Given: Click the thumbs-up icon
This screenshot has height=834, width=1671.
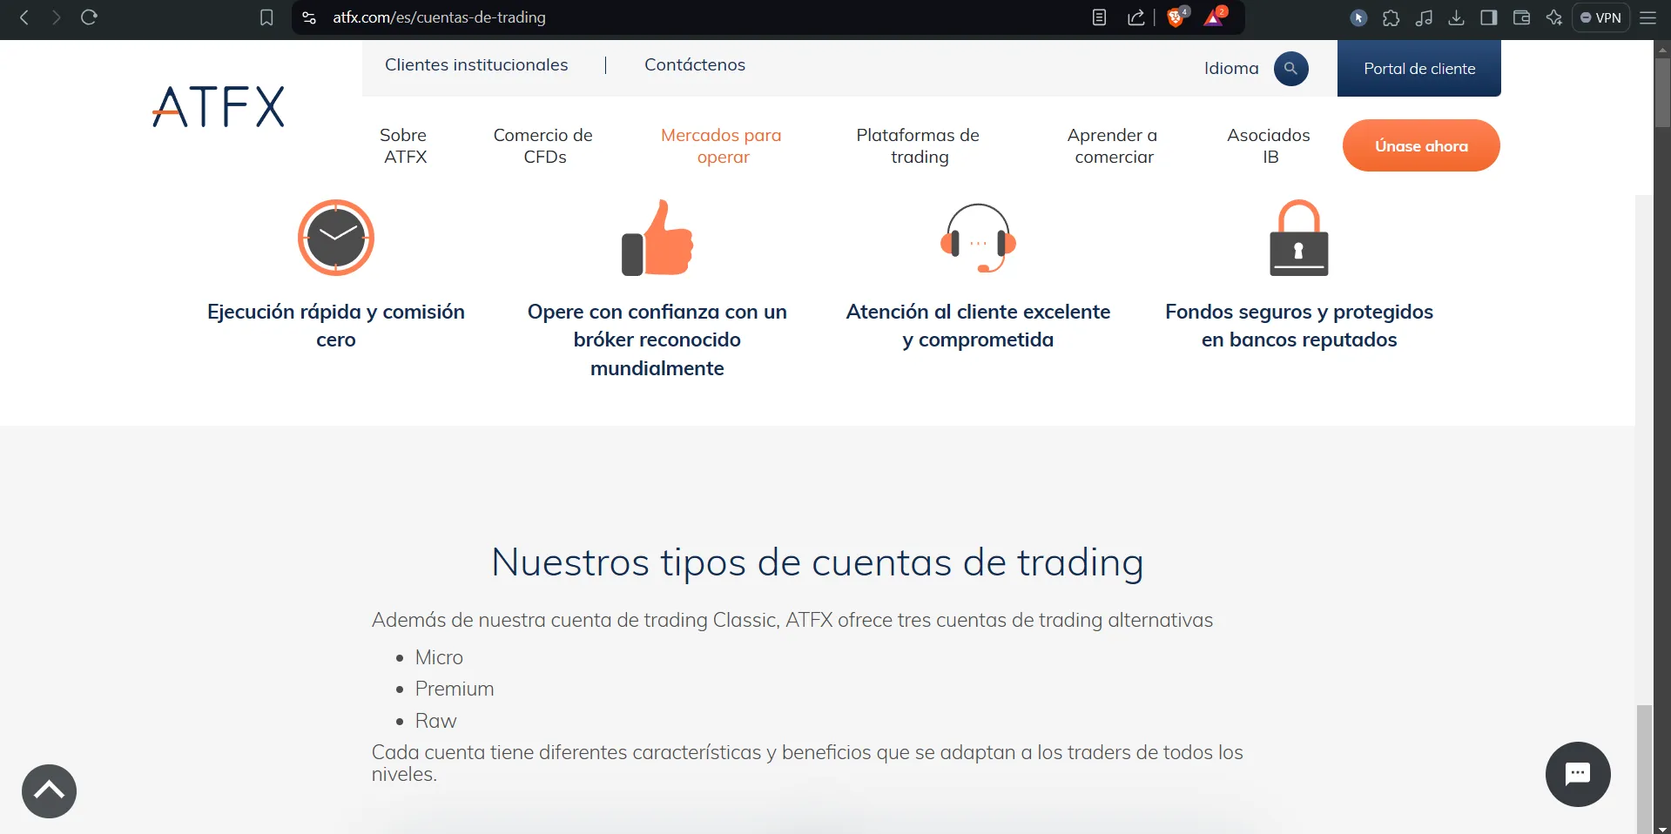Looking at the screenshot, I should point(657,238).
